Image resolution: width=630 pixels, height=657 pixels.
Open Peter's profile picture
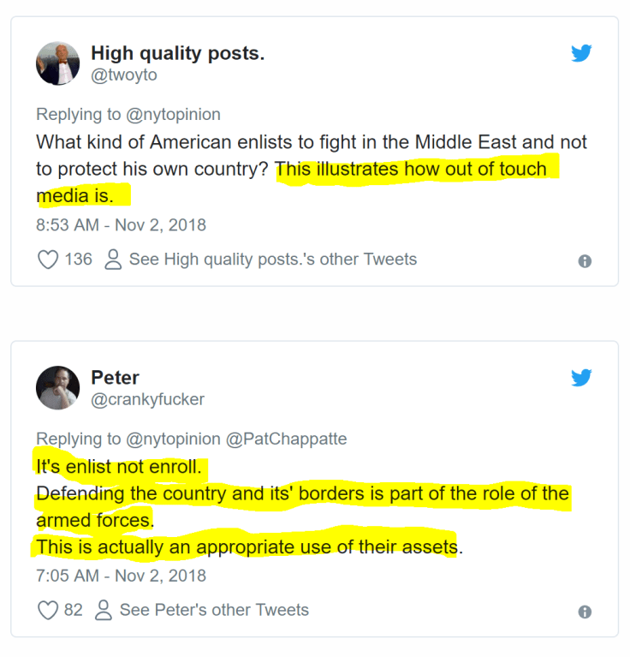[x=57, y=387]
